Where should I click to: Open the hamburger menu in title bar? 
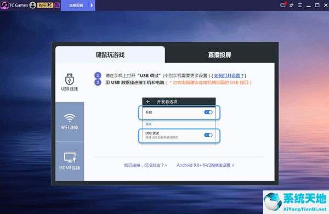[300, 5]
